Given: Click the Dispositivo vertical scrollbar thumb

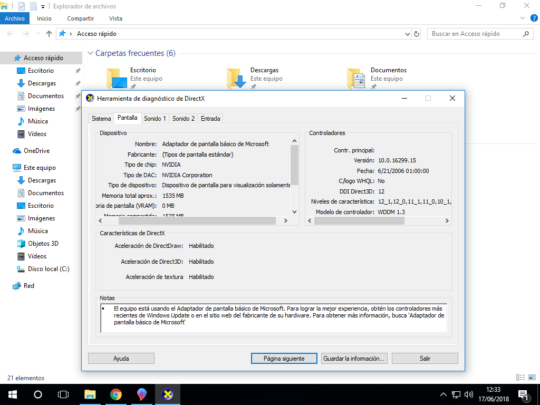Looking at the screenshot, I should click(294, 165).
